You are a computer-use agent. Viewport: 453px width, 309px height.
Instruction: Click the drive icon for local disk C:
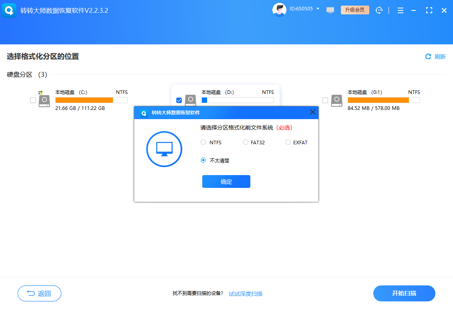pos(44,100)
